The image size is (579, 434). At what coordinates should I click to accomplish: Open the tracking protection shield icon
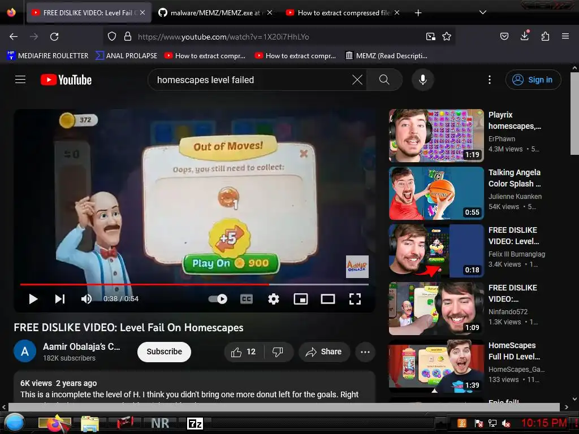pos(112,36)
